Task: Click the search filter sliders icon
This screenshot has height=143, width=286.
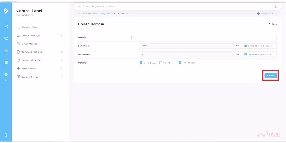Action: point(276,6)
